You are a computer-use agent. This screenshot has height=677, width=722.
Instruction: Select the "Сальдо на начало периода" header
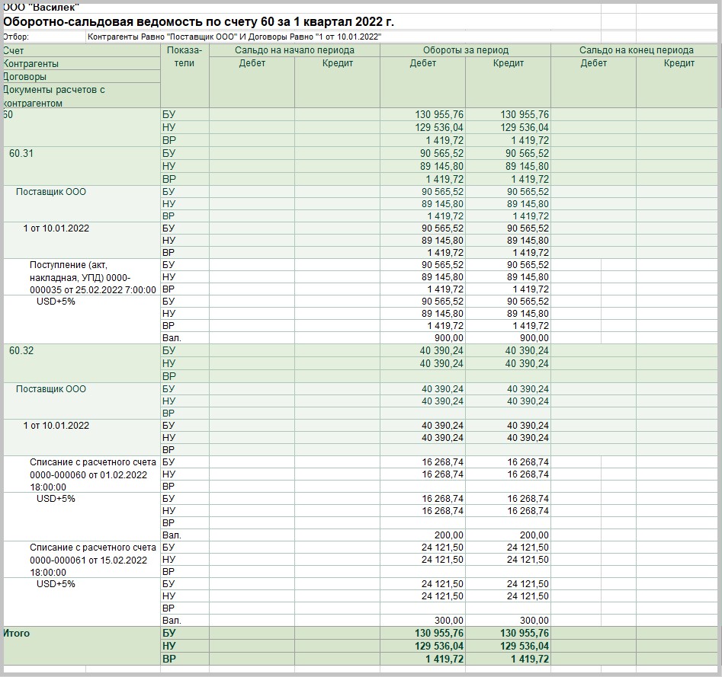click(295, 50)
